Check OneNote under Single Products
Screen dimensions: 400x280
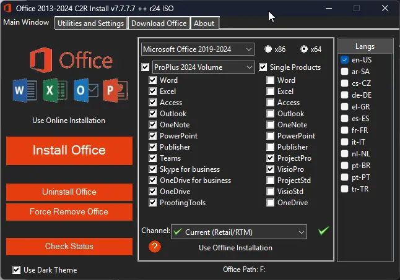pos(270,125)
